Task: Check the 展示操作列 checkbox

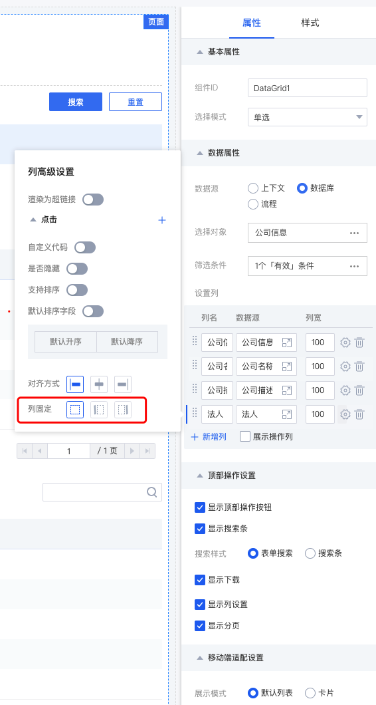Action: (245, 436)
